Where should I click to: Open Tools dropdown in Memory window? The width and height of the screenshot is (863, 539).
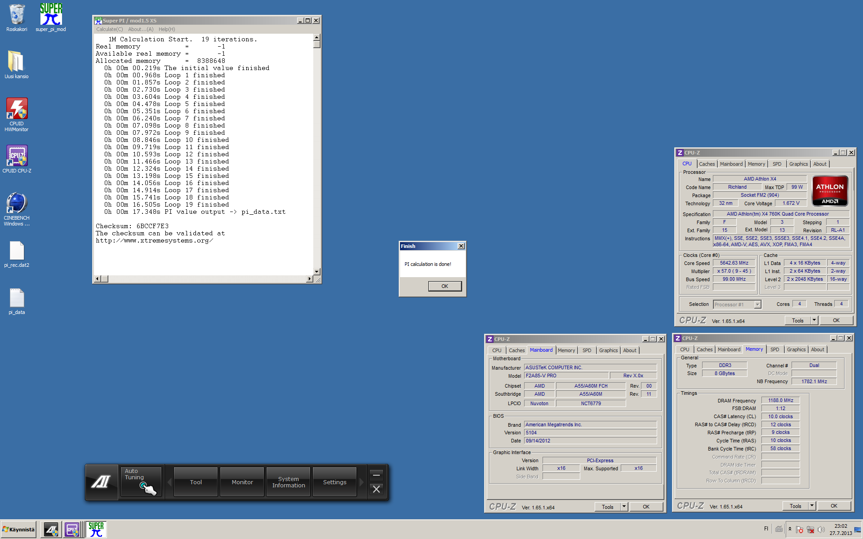pos(812,506)
